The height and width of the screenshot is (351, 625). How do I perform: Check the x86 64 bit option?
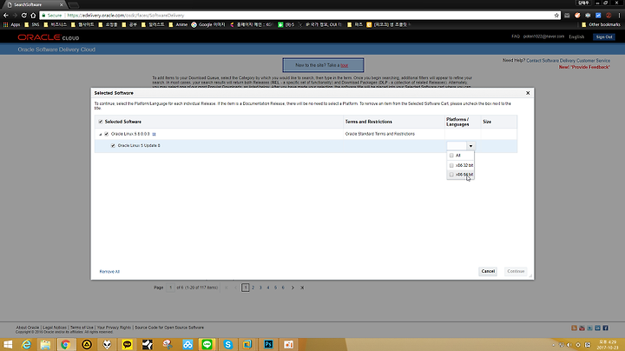point(451,175)
